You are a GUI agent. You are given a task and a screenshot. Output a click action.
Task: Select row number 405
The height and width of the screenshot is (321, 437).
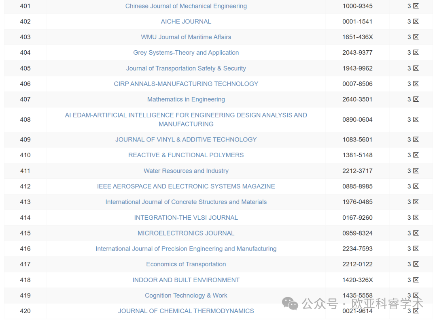25,68
